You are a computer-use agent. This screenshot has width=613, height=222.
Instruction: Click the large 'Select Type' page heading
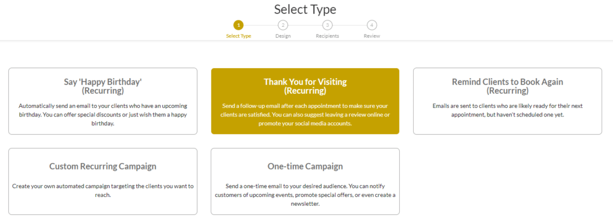point(305,9)
